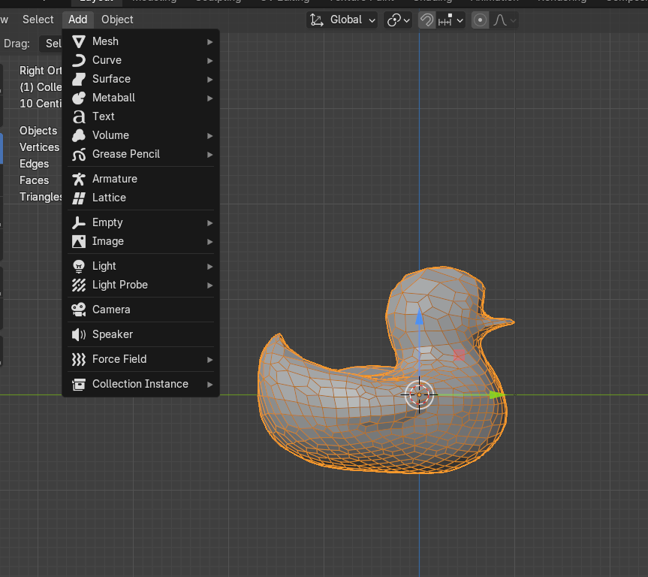Click the Metaball icon in the Add menu
This screenshot has height=577, width=648.
[x=79, y=98]
